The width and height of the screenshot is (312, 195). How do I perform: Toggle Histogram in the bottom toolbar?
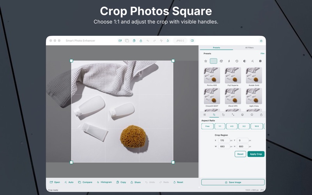tap(104, 182)
